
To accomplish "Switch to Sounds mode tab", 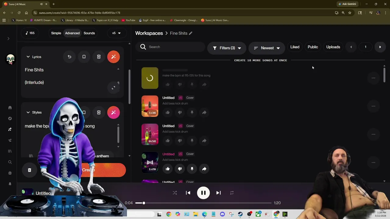I will pos(89,33).
